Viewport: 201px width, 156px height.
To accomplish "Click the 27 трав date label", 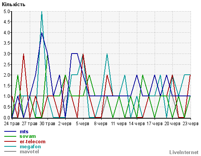I will point(29,124).
